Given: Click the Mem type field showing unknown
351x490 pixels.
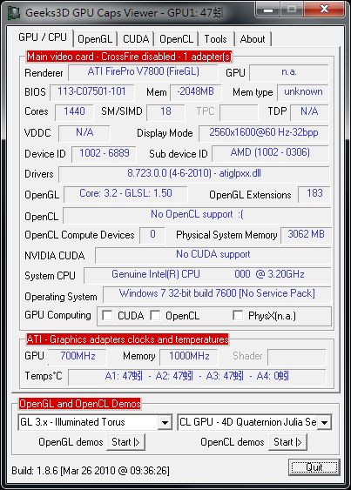Looking at the screenshot, I should [303, 92].
